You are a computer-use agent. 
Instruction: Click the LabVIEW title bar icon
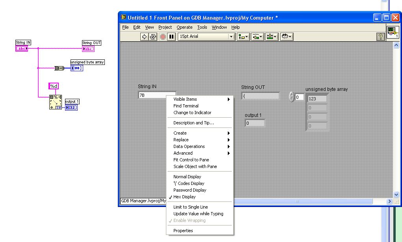click(124, 17)
